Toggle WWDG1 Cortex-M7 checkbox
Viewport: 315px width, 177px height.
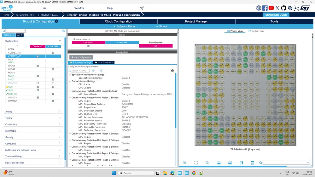point(38,98)
